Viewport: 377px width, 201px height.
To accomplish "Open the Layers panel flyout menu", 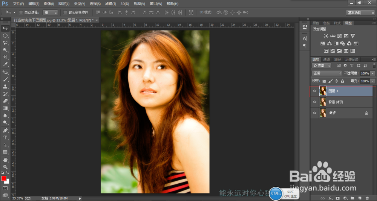I will [x=374, y=59].
